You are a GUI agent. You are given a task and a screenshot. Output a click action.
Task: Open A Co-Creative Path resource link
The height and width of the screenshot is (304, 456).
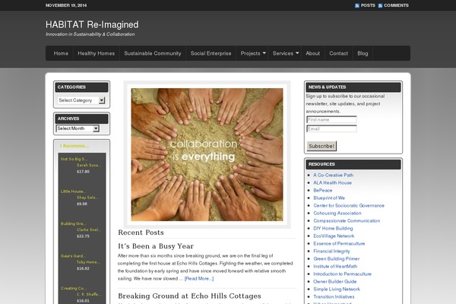pyautogui.click(x=334, y=175)
